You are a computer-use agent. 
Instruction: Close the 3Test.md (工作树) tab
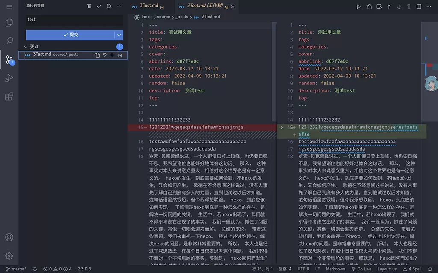[233, 6]
